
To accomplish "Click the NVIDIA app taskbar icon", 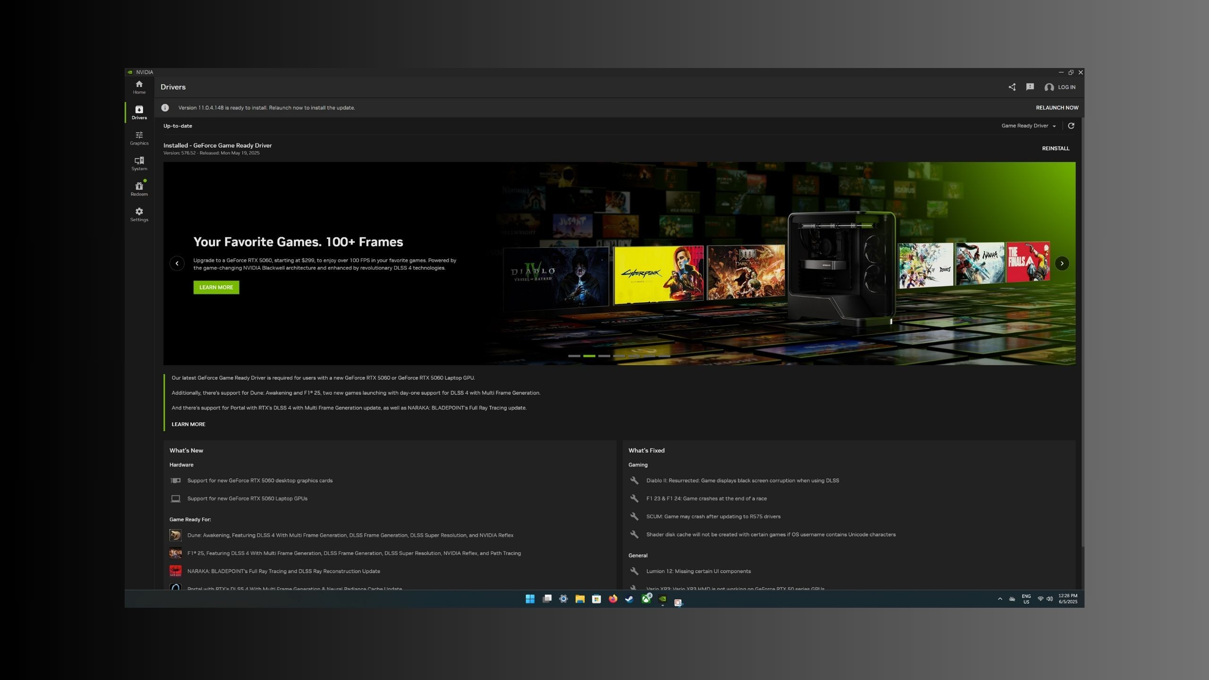I will 662,599.
